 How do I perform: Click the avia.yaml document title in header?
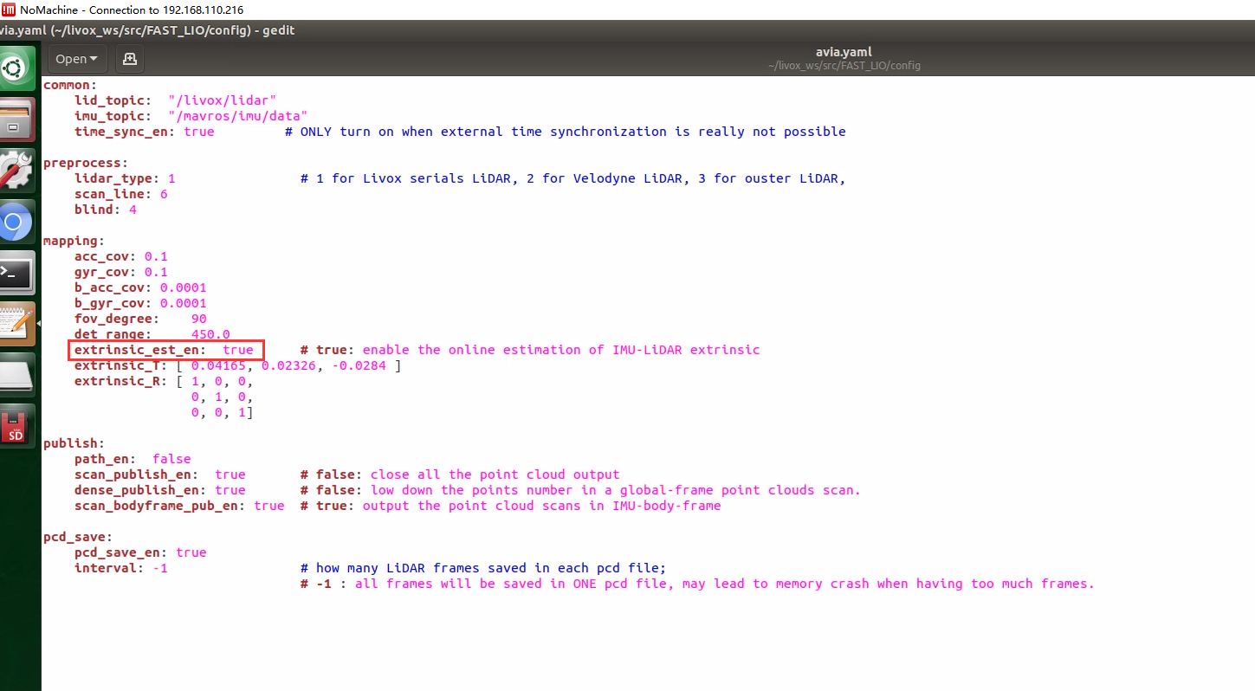[x=844, y=52]
